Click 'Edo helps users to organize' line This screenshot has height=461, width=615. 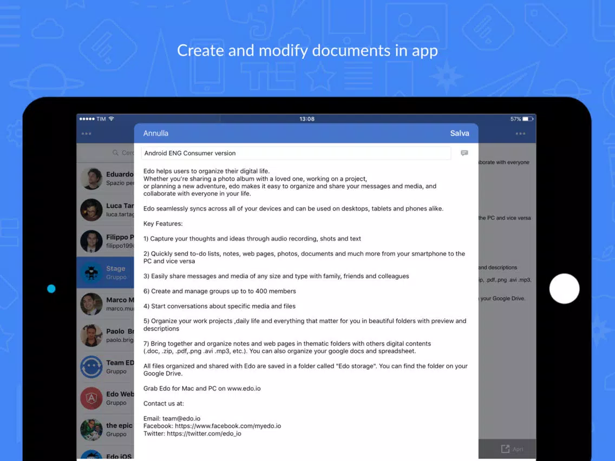click(x=206, y=172)
